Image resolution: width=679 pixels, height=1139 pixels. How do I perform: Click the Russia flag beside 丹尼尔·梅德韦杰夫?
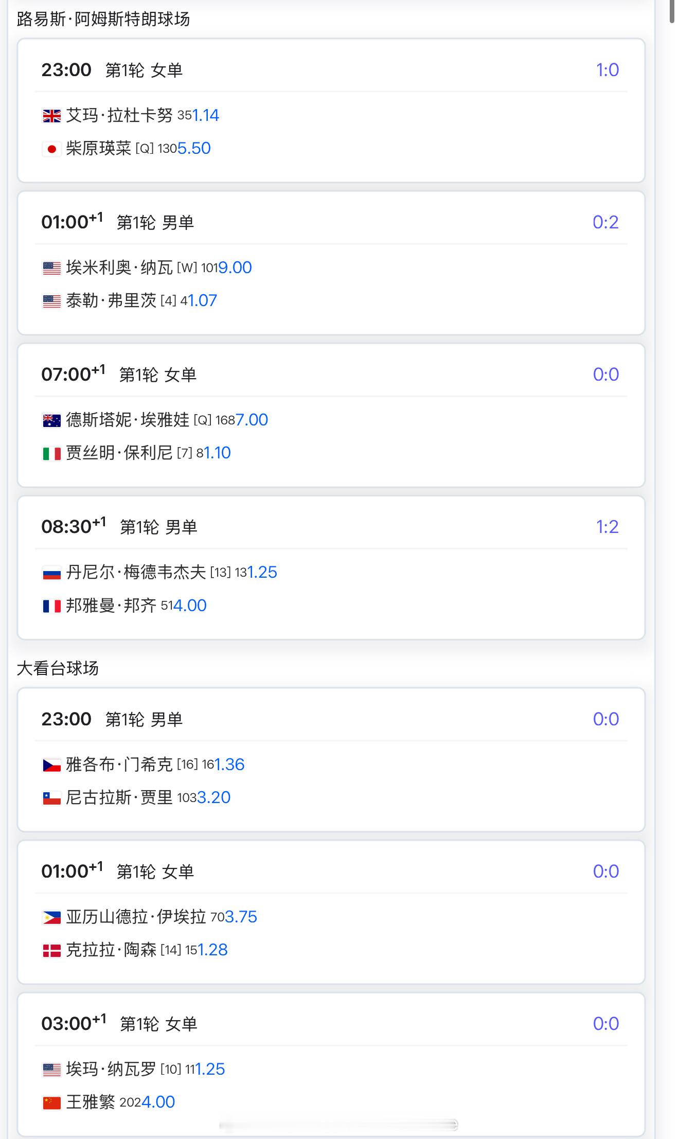click(x=51, y=573)
